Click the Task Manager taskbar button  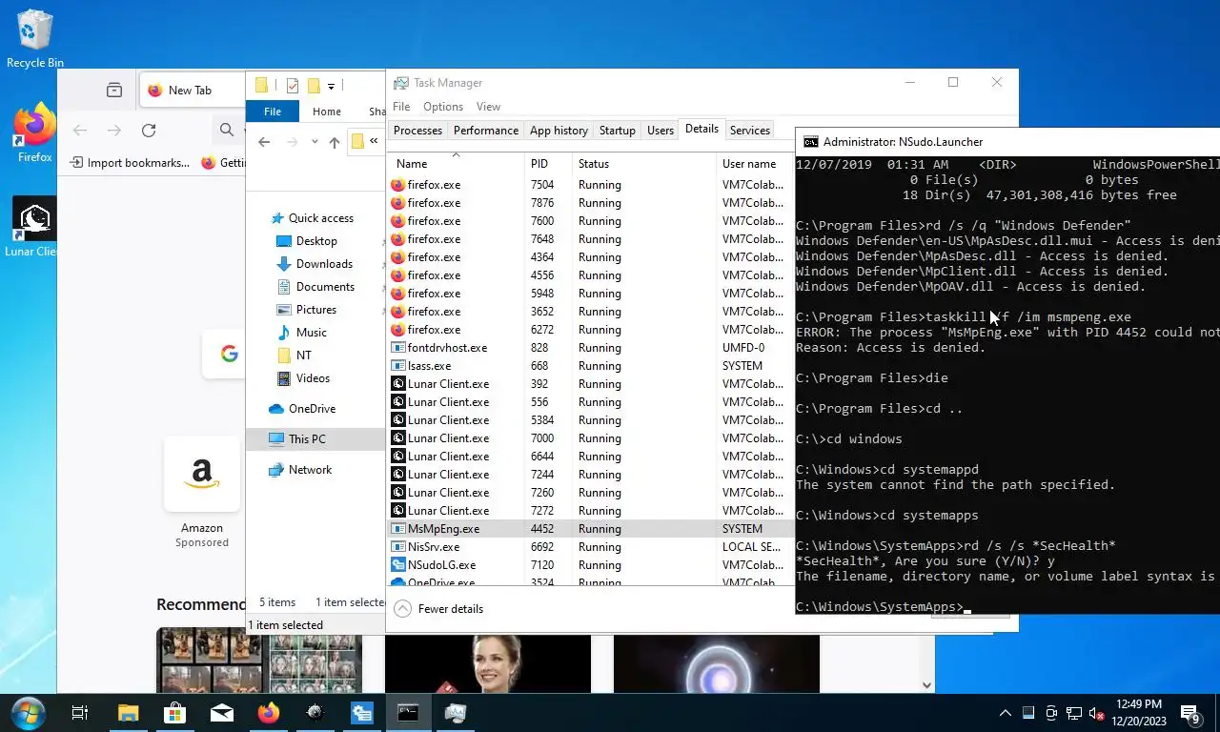coord(455,713)
